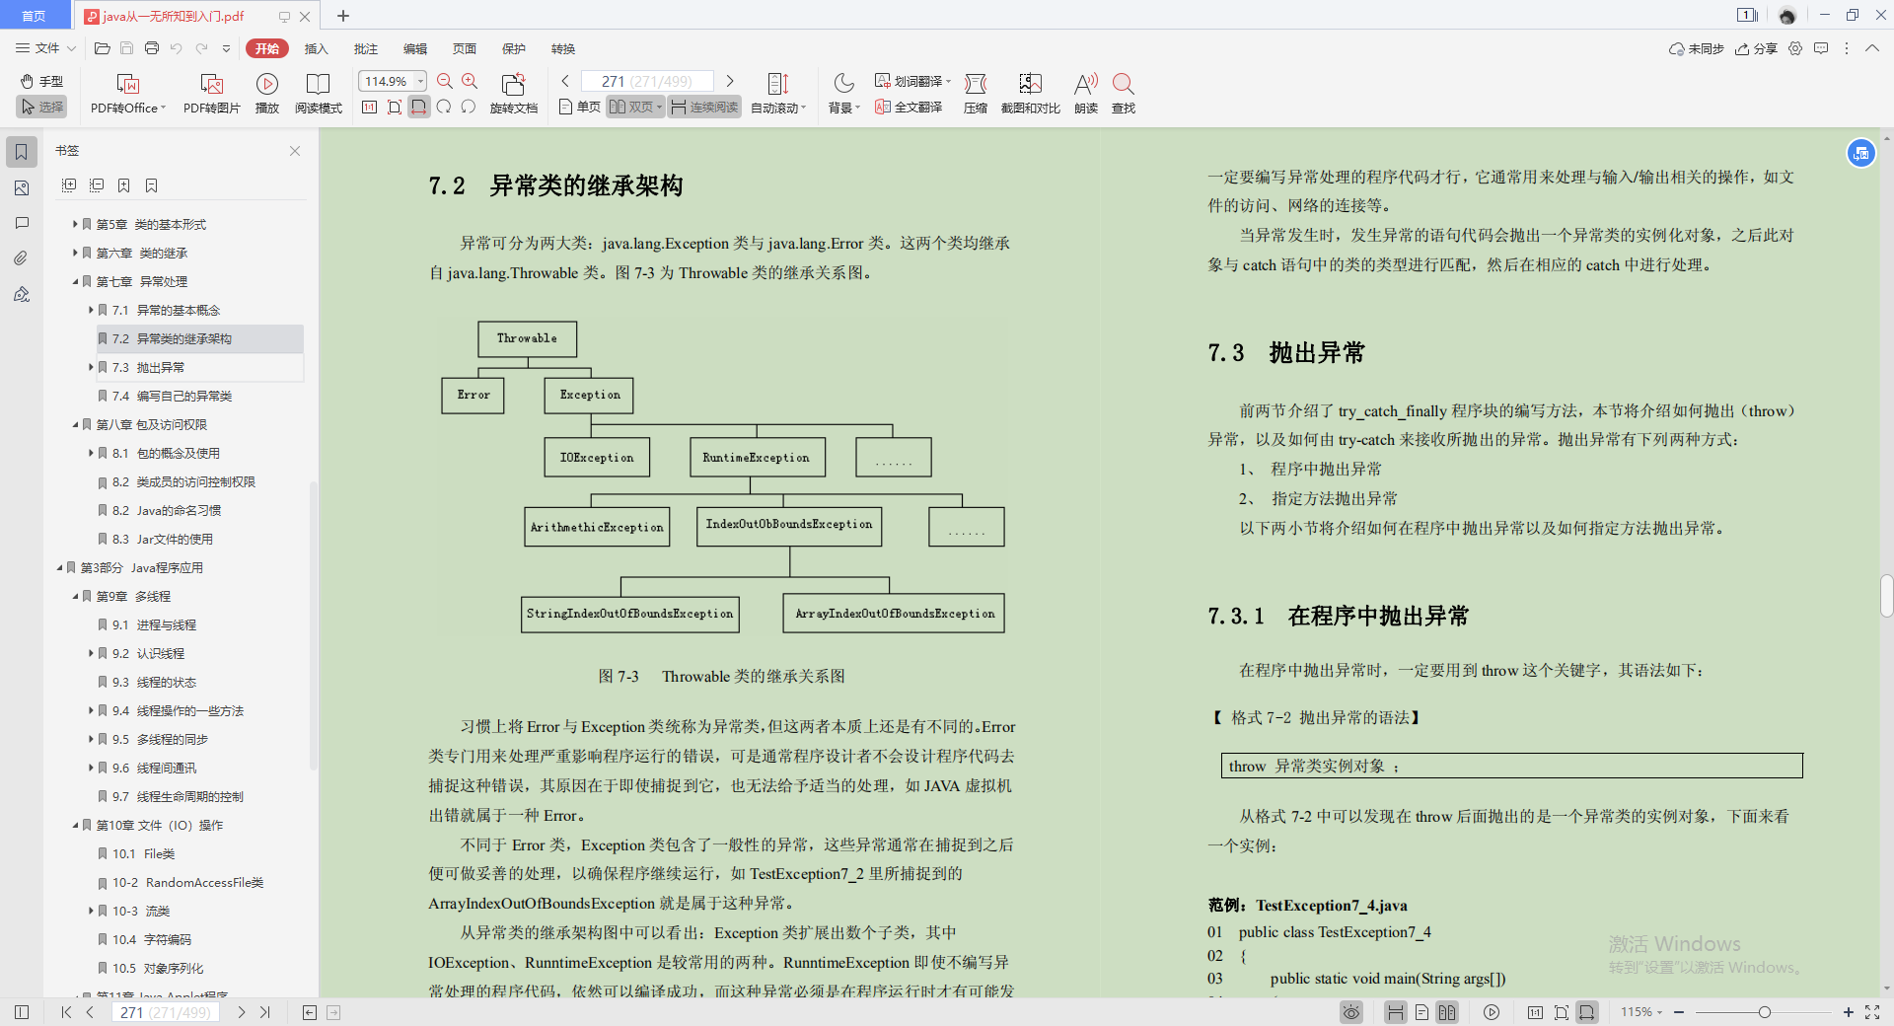Screen dimensions: 1894x1026
Task: Open PDF to Office converter
Action: [x=128, y=94]
